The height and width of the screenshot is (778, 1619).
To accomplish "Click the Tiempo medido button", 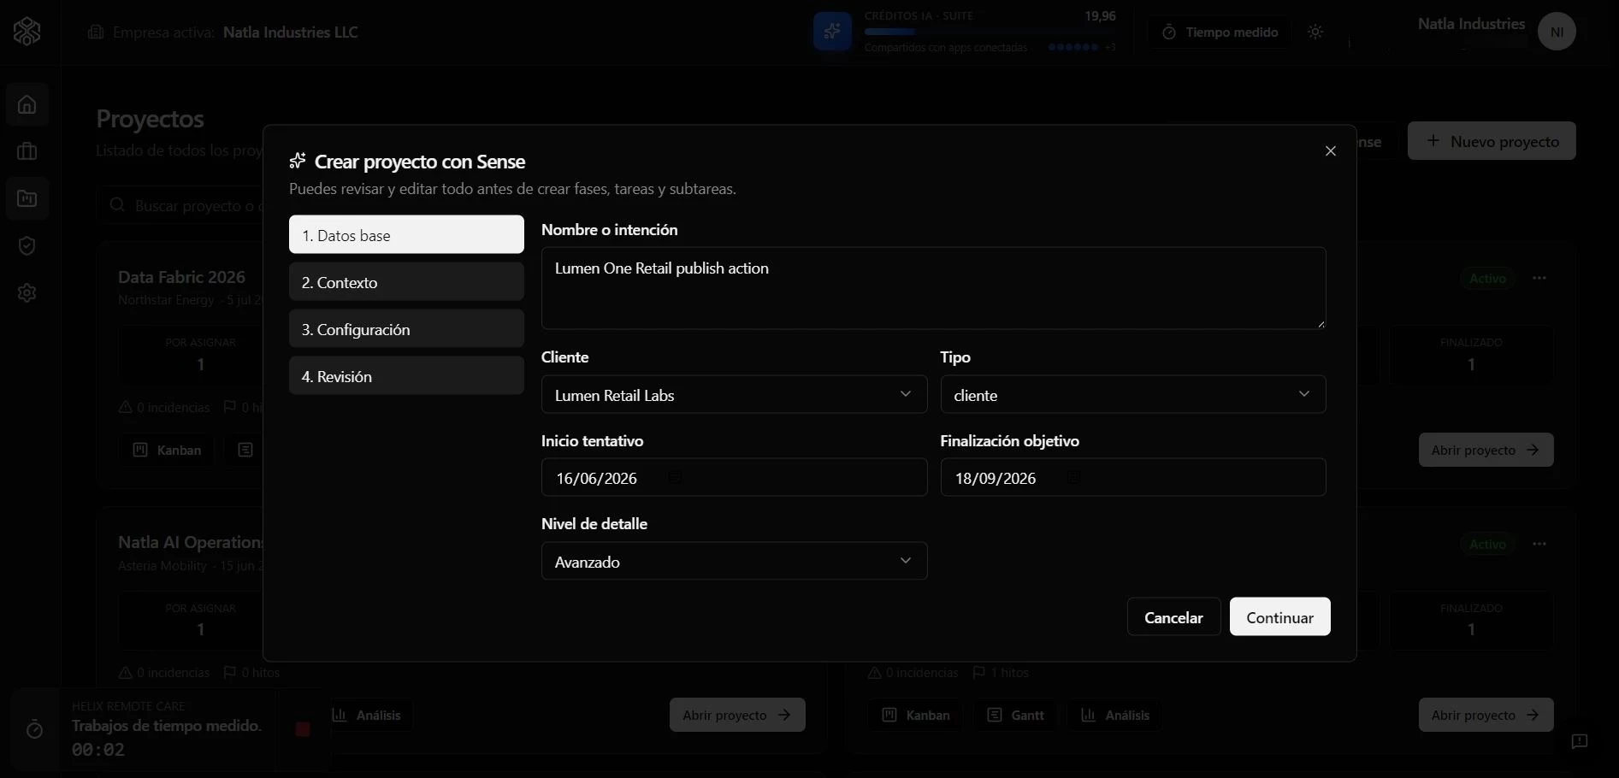I will click(x=1219, y=32).
